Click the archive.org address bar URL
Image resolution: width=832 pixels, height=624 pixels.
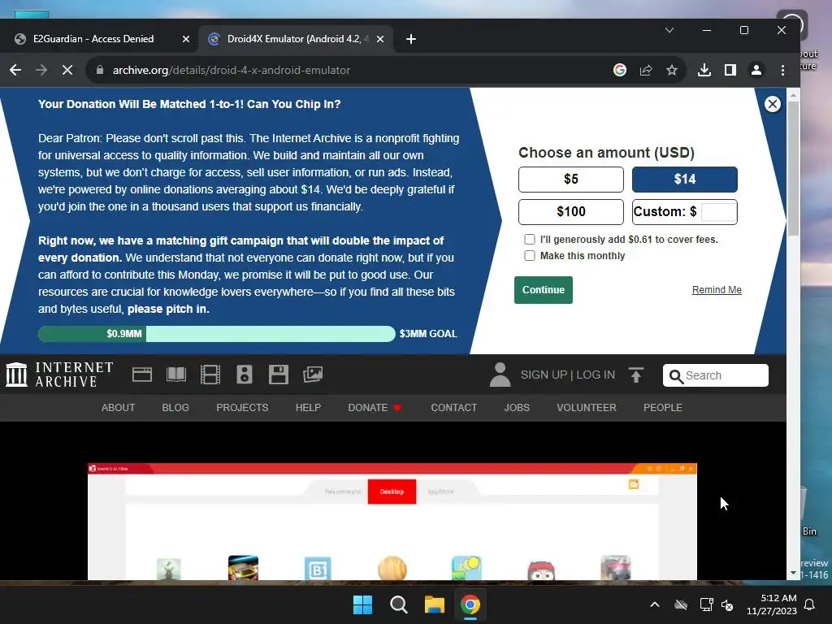pos(232,70)
